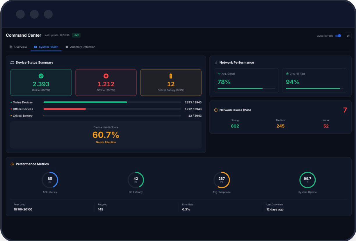The height and width of the screenshot is (241, 356).
Task: Click the Avg. Signal progress bar
Action: point(246,88)
